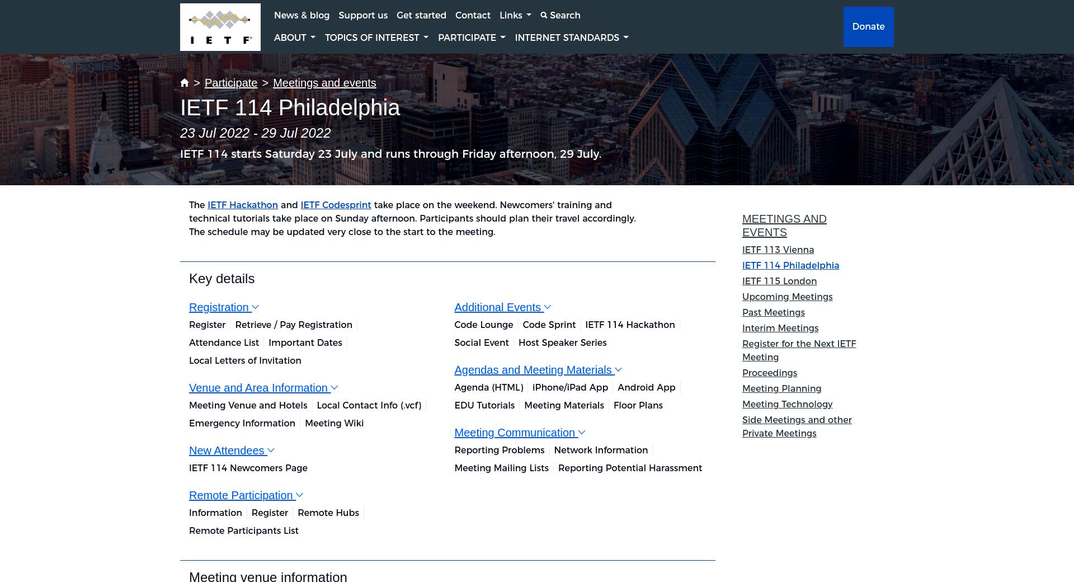Go to home via breadcrumb house icon

pyautogui.click(x=185, y=83)
